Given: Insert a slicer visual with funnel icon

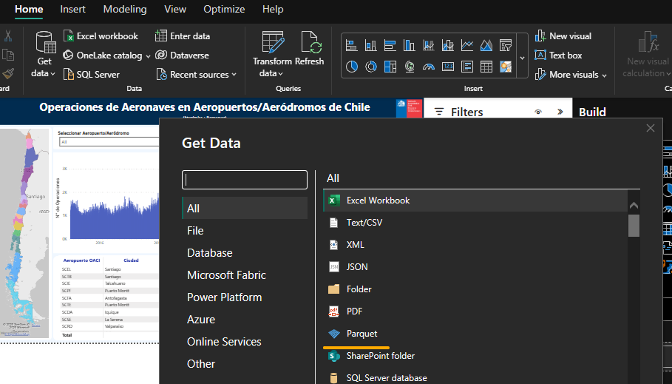Looking at the screenshot, I should point(506,45).
